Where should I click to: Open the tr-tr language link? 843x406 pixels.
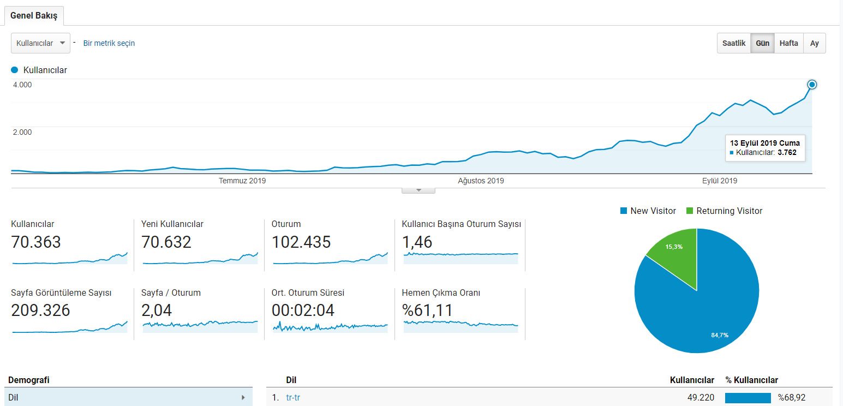(x=293, y=397)
